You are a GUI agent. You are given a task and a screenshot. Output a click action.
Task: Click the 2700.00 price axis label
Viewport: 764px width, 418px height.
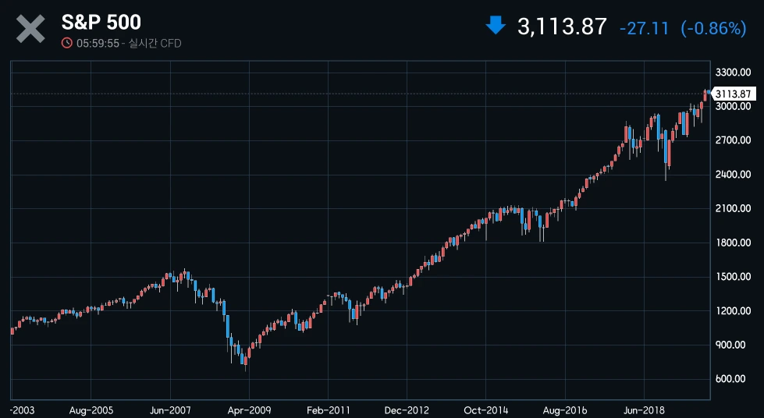pos(733,140)
